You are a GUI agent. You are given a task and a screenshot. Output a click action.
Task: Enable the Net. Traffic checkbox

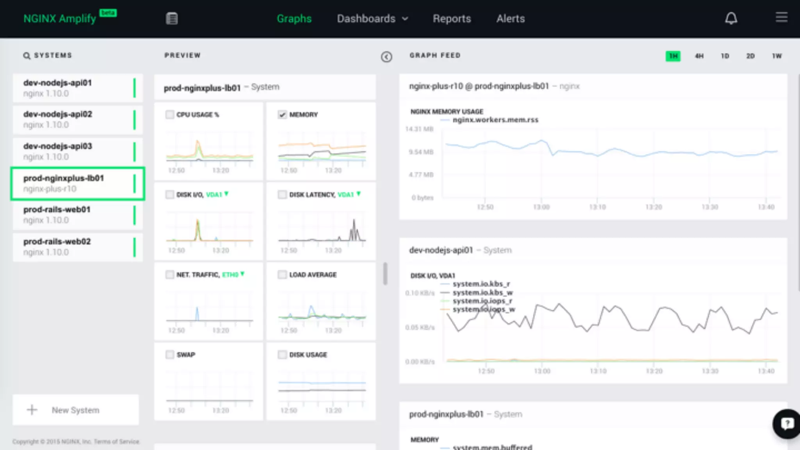tap(170, 275)
